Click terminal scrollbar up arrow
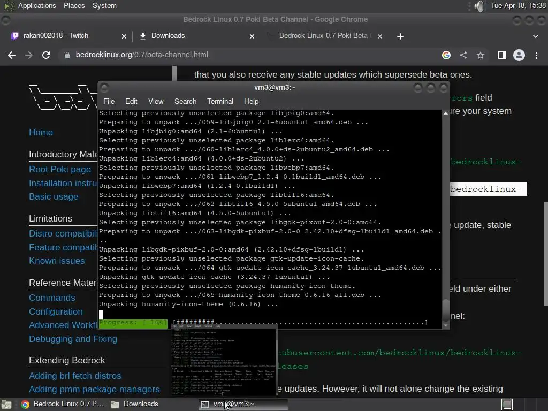The image size is (548, 411). click(446, 113)
